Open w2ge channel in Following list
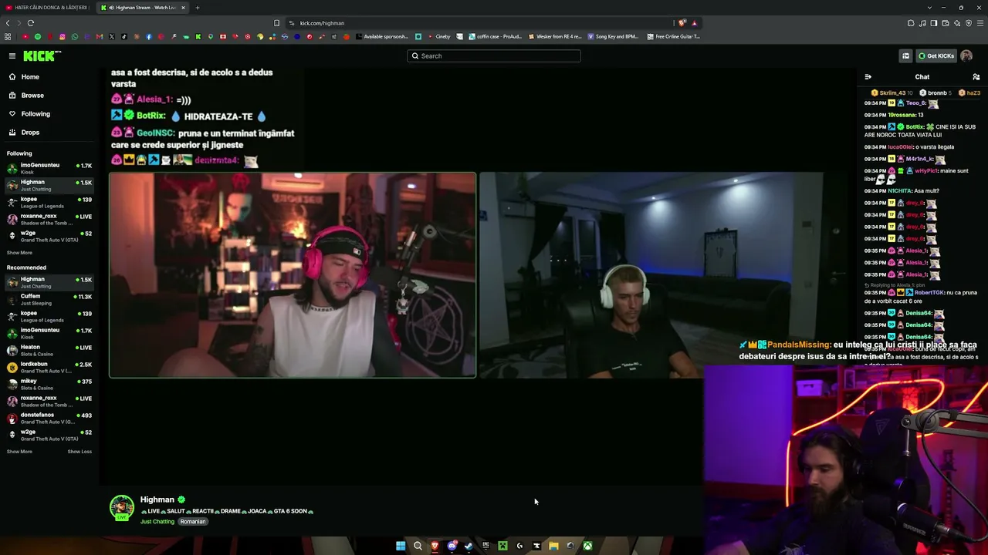Screen dimensions: 988x555 point(48,236)
